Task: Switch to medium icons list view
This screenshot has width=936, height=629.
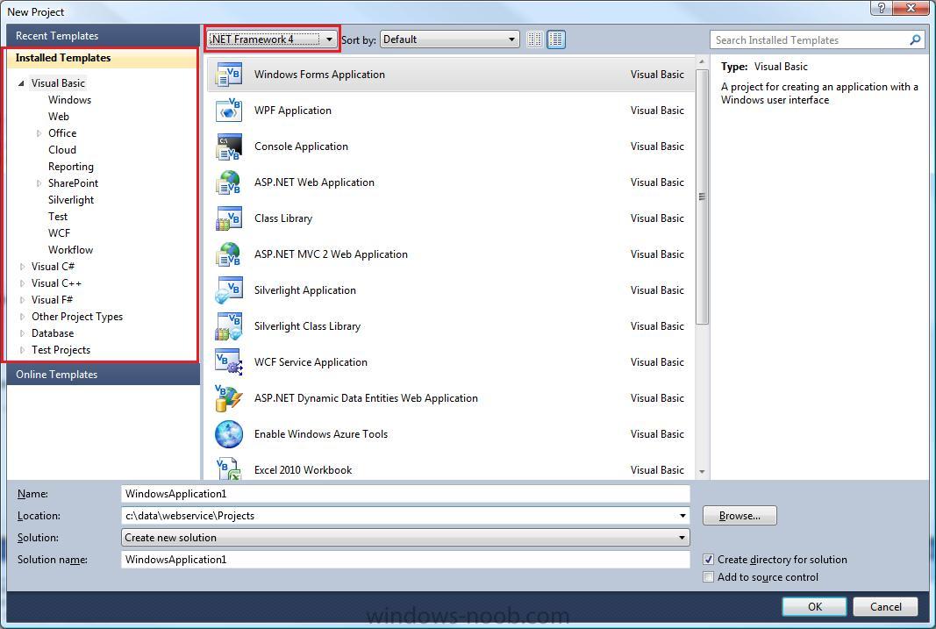Action: 556,39
